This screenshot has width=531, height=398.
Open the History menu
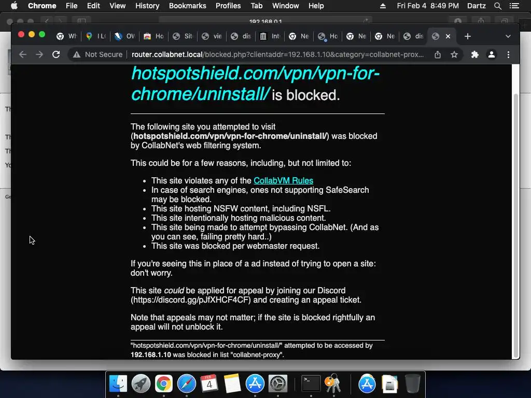point(147,6)
